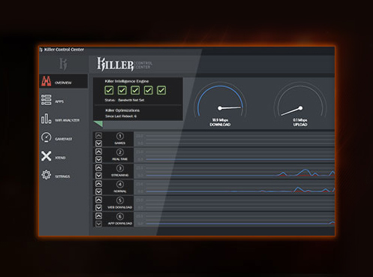Toggle third Killer Intelligence Engine checkbox
The height and width of the screenshot is (277, 373).
pos(135,90)
